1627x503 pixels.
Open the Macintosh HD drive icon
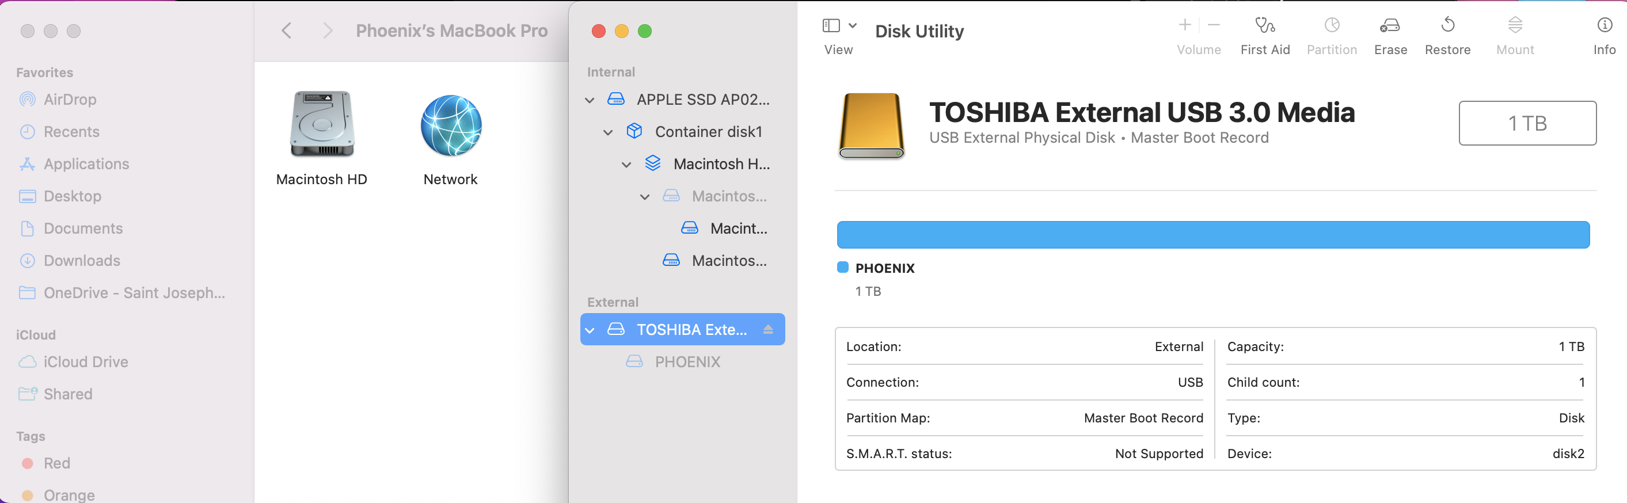321,124
